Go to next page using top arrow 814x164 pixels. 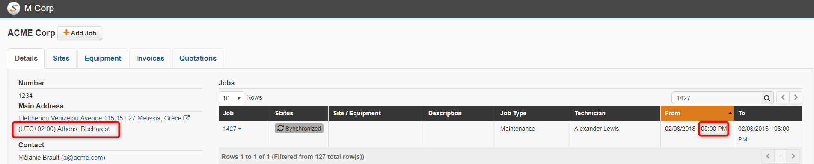click(796, 97)
